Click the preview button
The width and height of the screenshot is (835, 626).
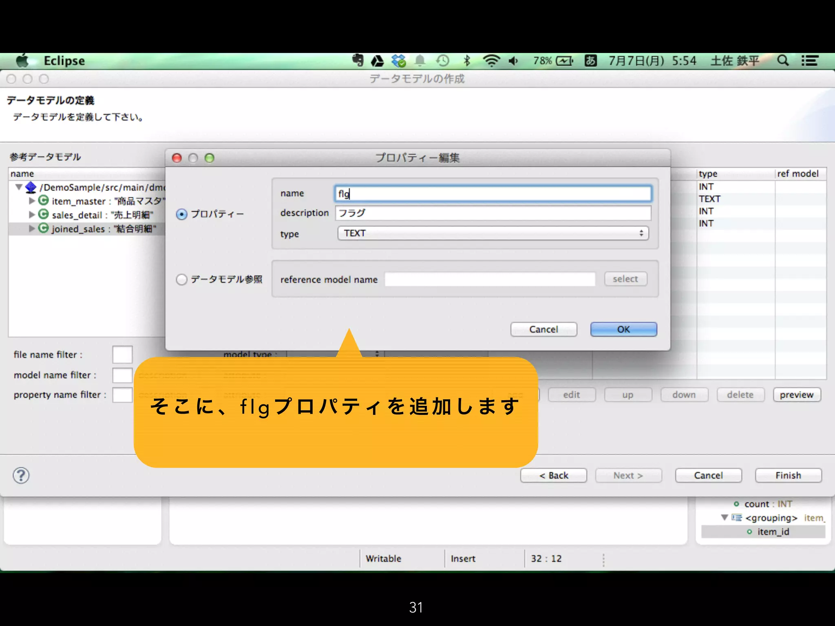[x=797, y=395]
